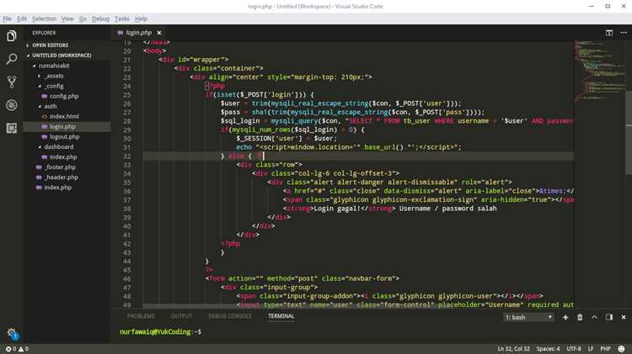The height and width of the screenshot is (354, 632).
Task: Switch to the Output panel tab
Action: pyautogui.click(x=181, y=316)
